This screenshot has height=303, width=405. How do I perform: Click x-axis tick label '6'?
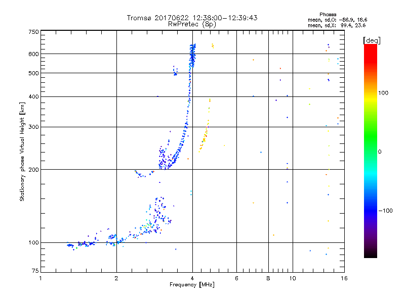(236, 278)
